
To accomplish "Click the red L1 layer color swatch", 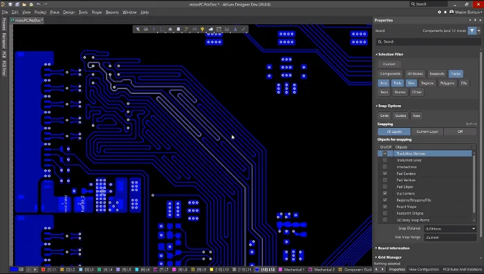I will pos(43,270).
